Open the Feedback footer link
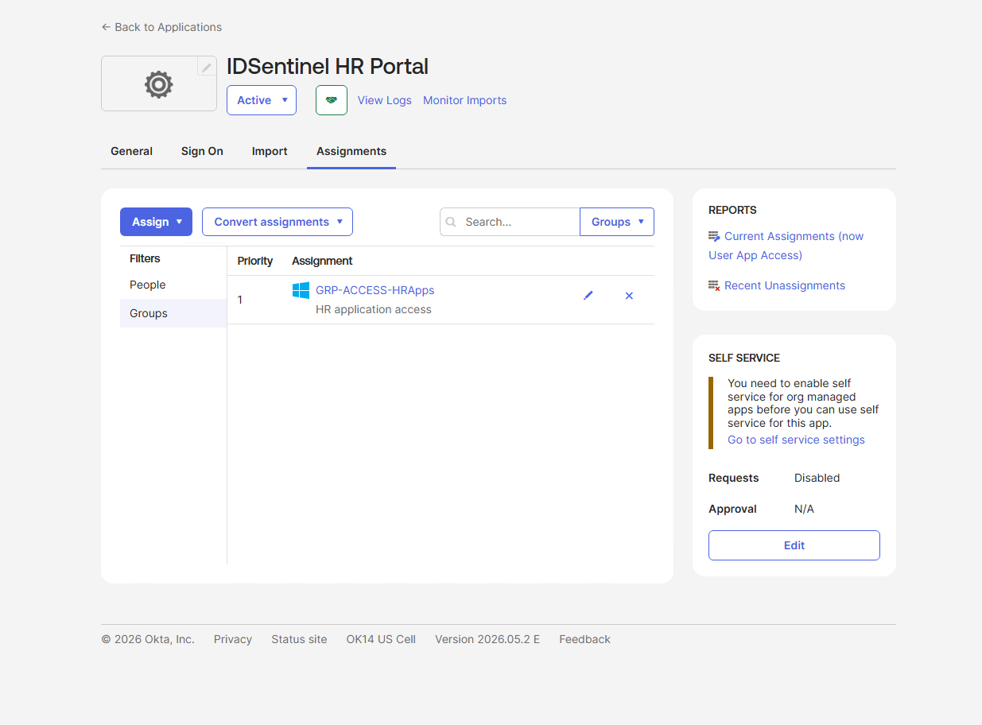This screenshot has height=725, width=982. click(584, 639)
